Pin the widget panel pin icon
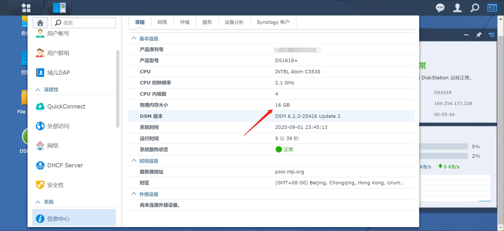Viewport: 504px width, 231px height. [x=479, y=35]
